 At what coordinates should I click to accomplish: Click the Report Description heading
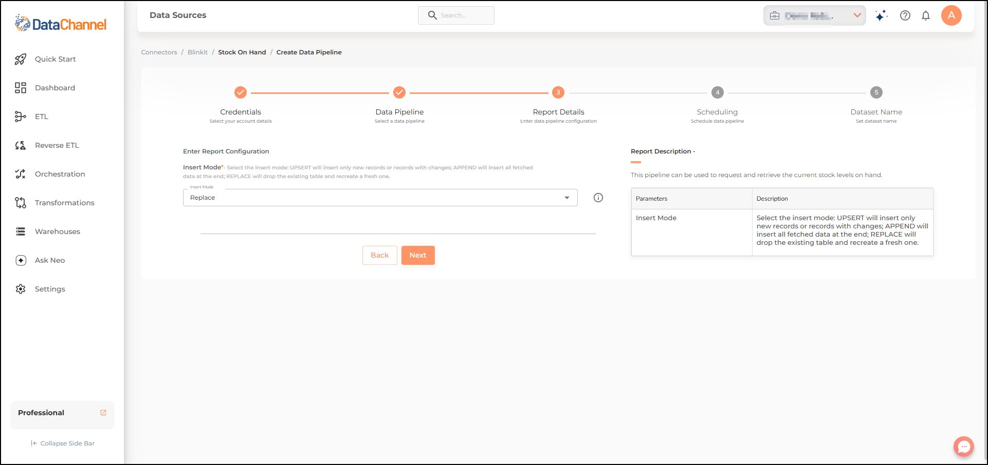(x=663, y=151)
